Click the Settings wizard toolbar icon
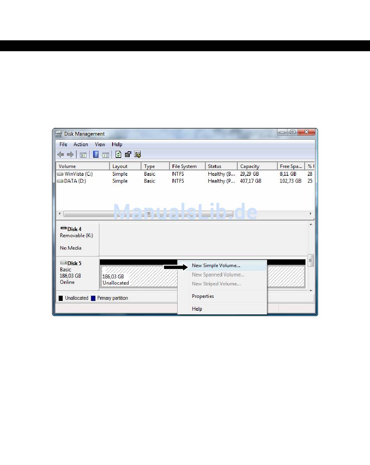 (x=137, y=154)
